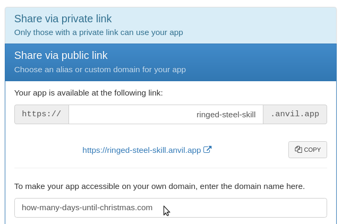342x224 pixels.
Task: Click the copy icon inside COPY button
Action: pyautogui.click(x=298, y=150)
